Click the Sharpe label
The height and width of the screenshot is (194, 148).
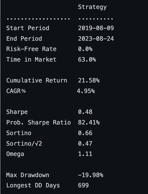(17, 112)
